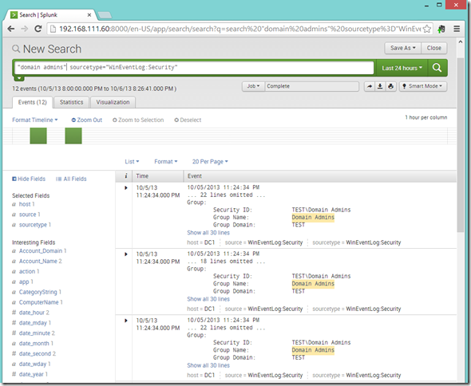The width and height of the screenshot is (471, 386).
Task: Click the browser back arrow
Action: pos(11,29)
